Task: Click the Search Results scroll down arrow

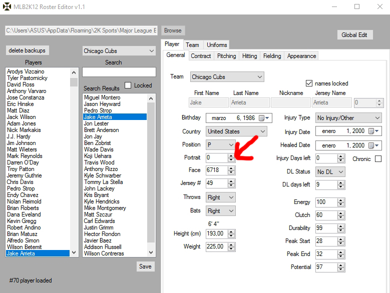Action: point(151,252)
